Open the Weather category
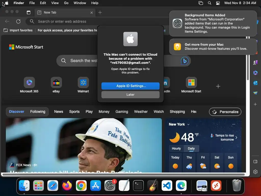 141,112
